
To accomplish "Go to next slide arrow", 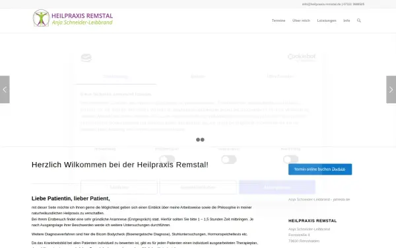I will (391, 89).
